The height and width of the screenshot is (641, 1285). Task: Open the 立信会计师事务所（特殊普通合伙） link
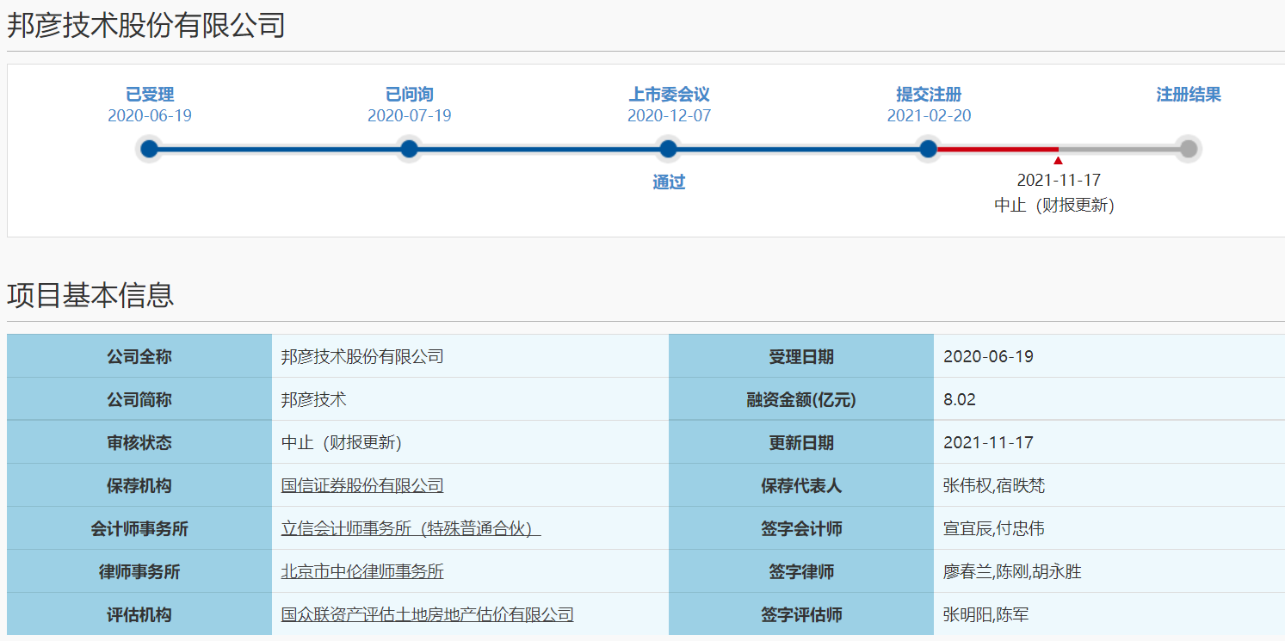tap(411, 528)
